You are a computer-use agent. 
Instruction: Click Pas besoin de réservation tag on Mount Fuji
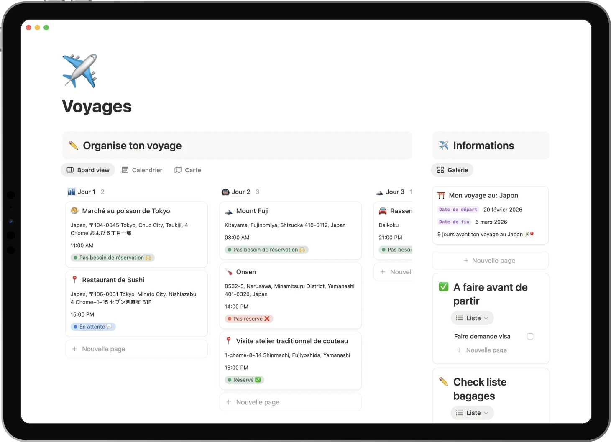266,250
